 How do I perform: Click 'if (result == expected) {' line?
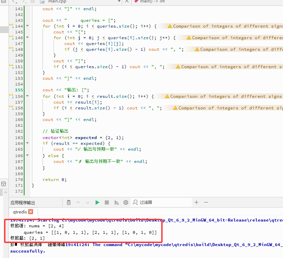[76, 143]
